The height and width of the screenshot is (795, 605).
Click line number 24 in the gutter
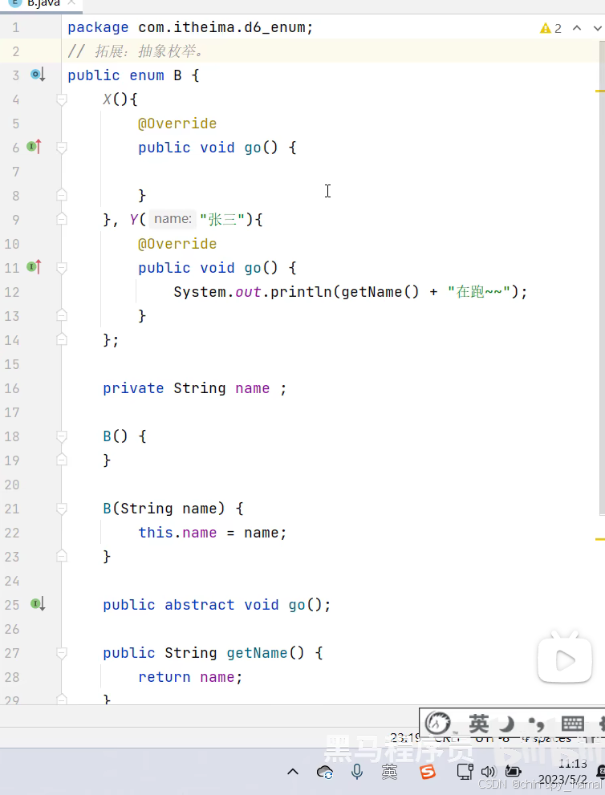point(12,581)
